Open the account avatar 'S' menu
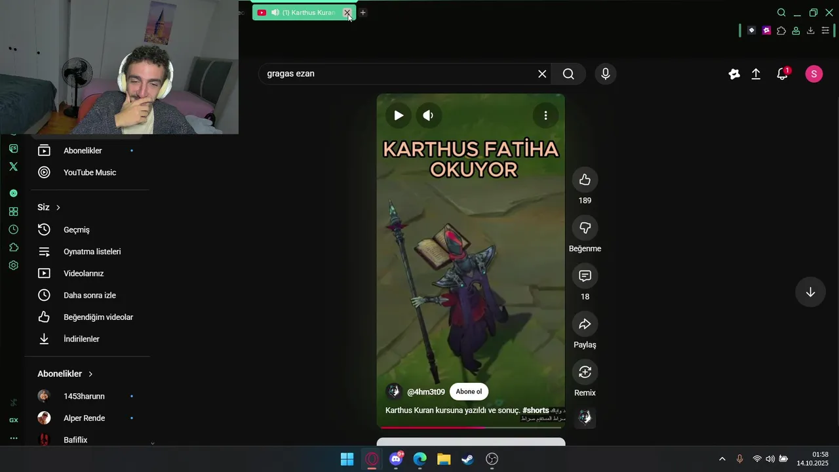The width and height of the screenshot is (839, 472). pyautogui.click(x=813, y=74)
